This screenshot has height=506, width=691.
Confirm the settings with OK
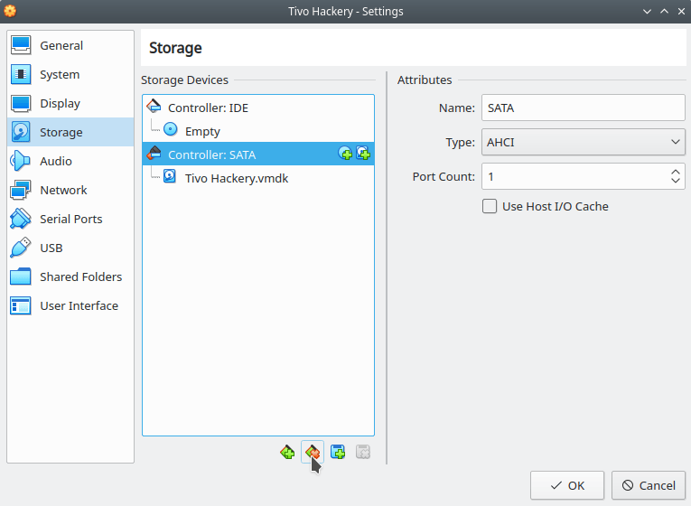point(566,485)
